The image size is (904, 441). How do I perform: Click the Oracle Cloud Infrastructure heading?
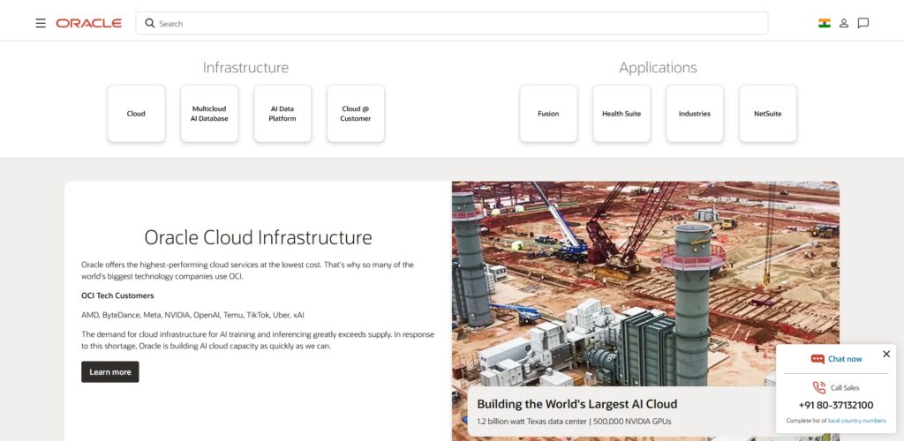tap(258, 237)
